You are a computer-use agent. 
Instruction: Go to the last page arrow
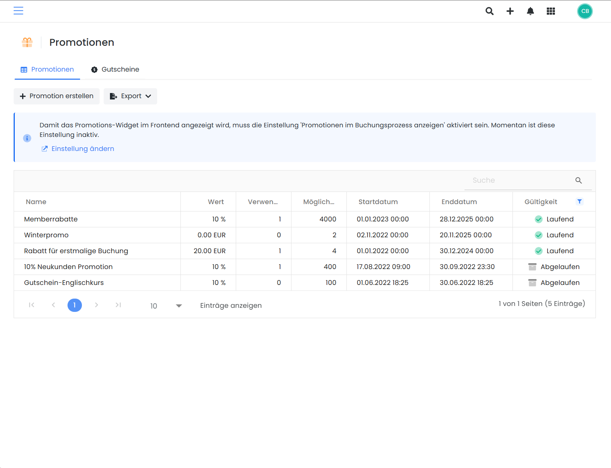(118, 305)
